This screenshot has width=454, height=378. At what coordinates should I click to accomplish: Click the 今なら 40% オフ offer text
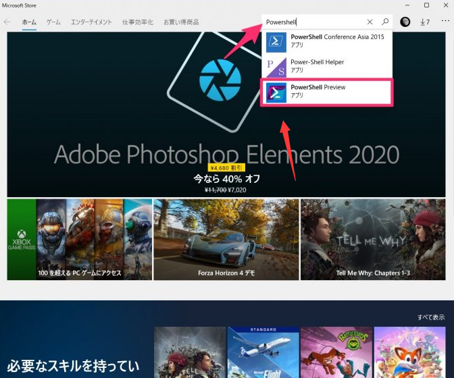[x=226, y=179]
